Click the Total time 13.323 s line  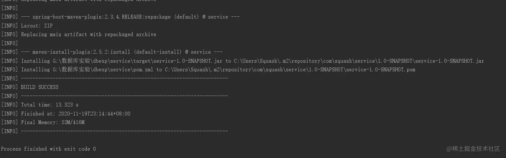pos(50,105)
